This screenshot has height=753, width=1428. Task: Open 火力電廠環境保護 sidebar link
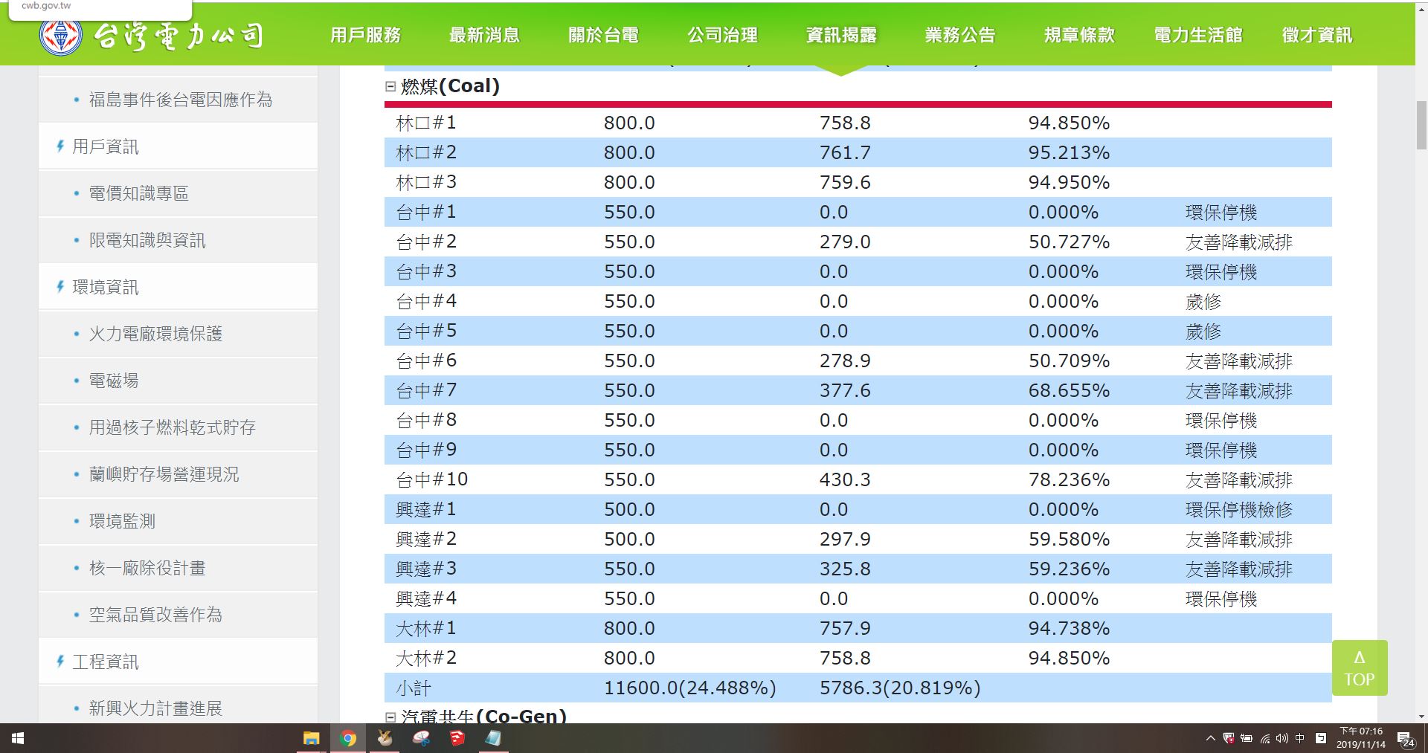(155, 334)
